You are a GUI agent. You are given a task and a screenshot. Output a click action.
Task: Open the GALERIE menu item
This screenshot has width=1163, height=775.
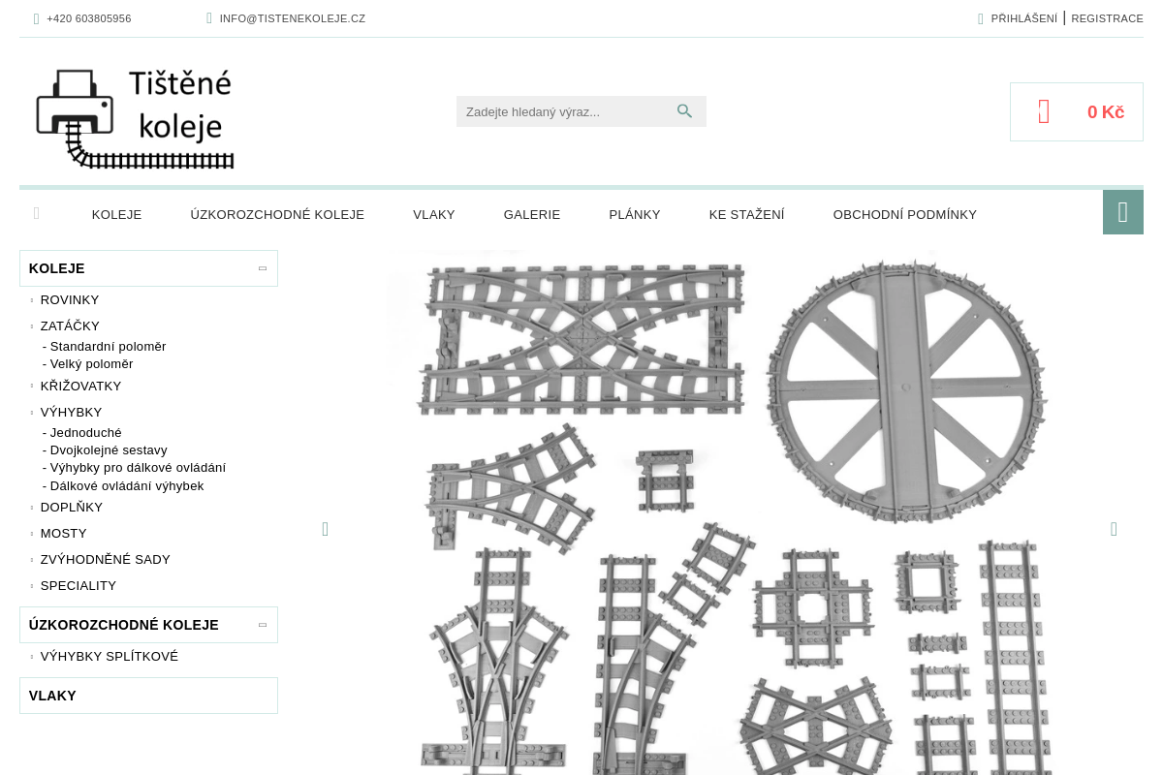click(532, 214)
